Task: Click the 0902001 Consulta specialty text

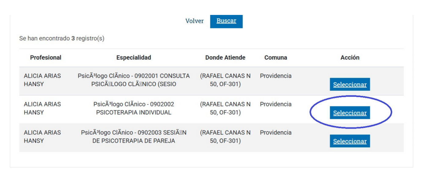Action: pos(134,80)
